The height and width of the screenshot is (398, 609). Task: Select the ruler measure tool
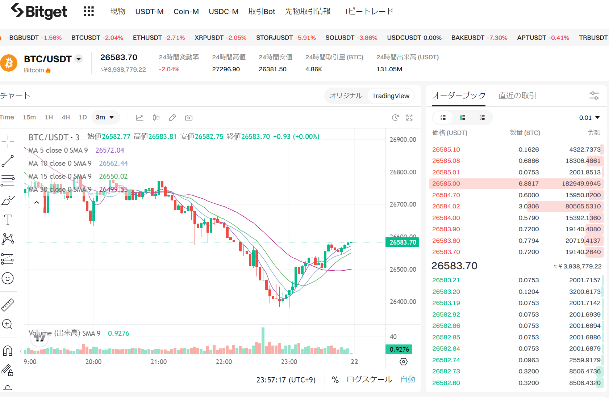8,305
